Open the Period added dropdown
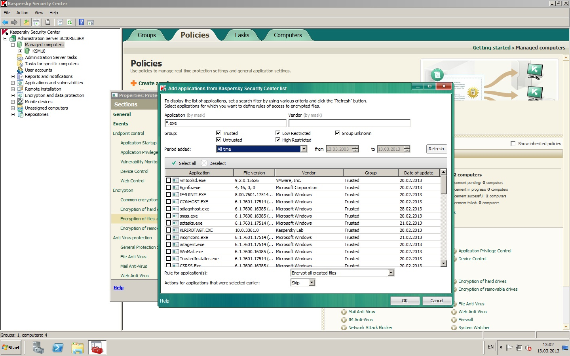 pyautogui.click(x=304, y=149)
